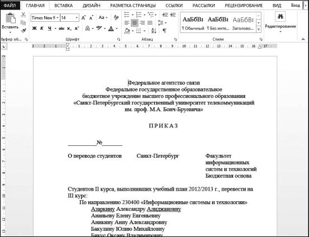Viewport: 309px width, 237px height.
Task: Switch to the РАЗМЕТКА СТРАНИЦЫ tab
Action: pos(133,6)
